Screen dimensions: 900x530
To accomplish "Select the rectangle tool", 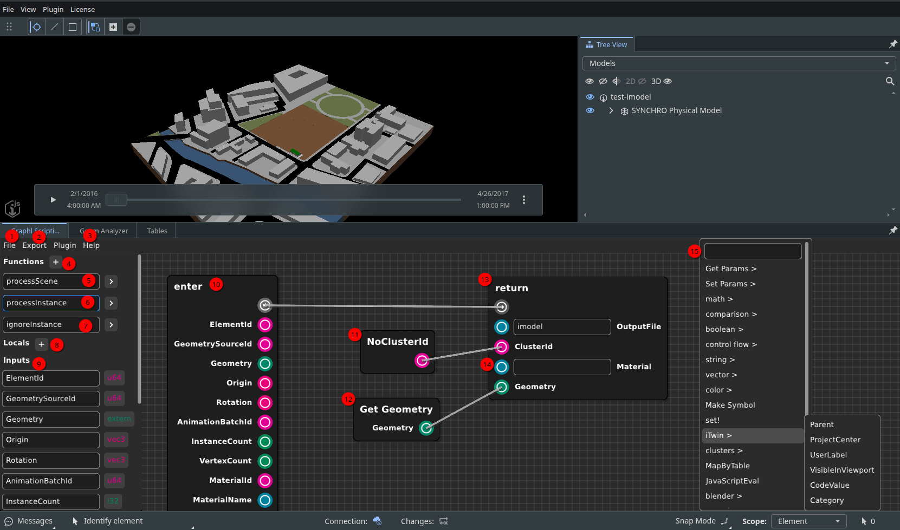I will click(x=73, y=27).
